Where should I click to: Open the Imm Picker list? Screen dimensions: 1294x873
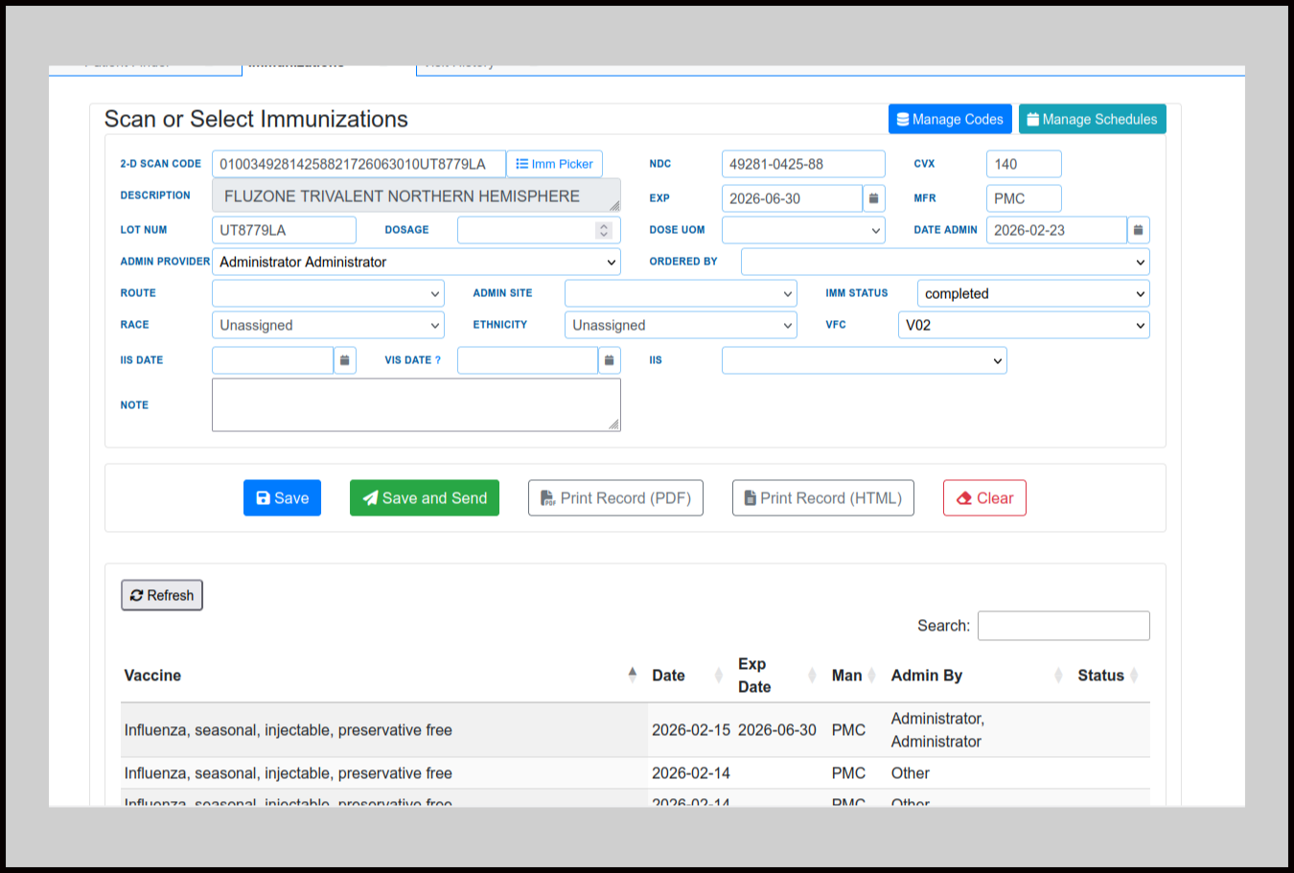click(554, 164)
